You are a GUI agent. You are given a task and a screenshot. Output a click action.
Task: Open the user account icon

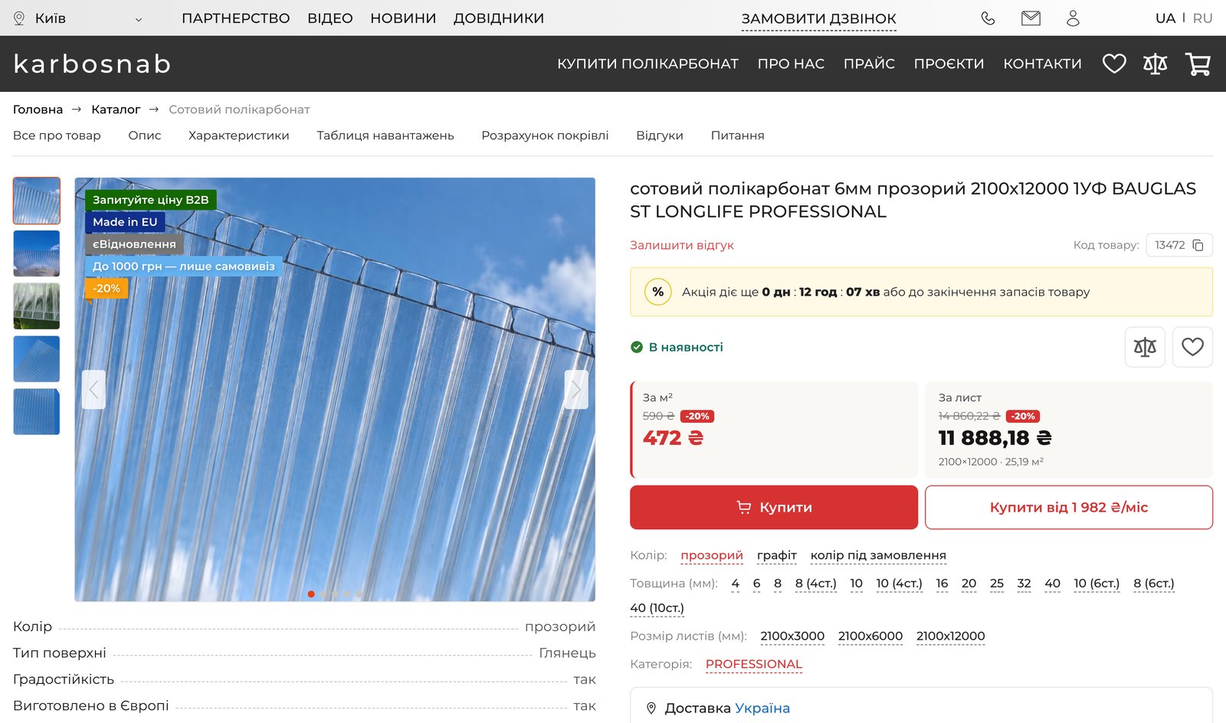coord(1073,18)
